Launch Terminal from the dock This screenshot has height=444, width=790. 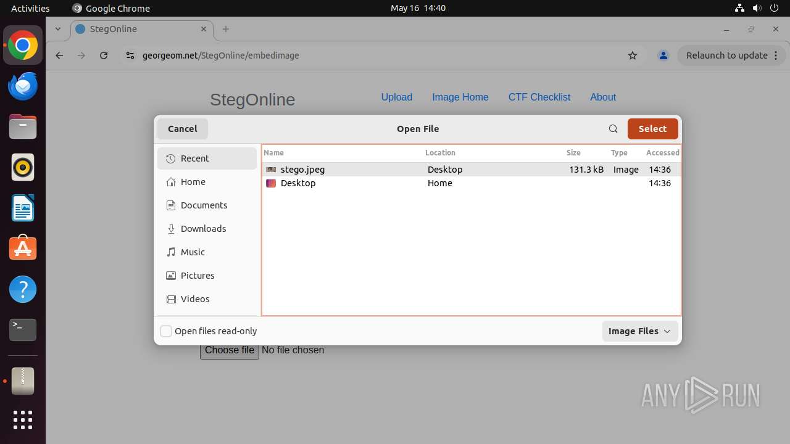tap(23, 330)
